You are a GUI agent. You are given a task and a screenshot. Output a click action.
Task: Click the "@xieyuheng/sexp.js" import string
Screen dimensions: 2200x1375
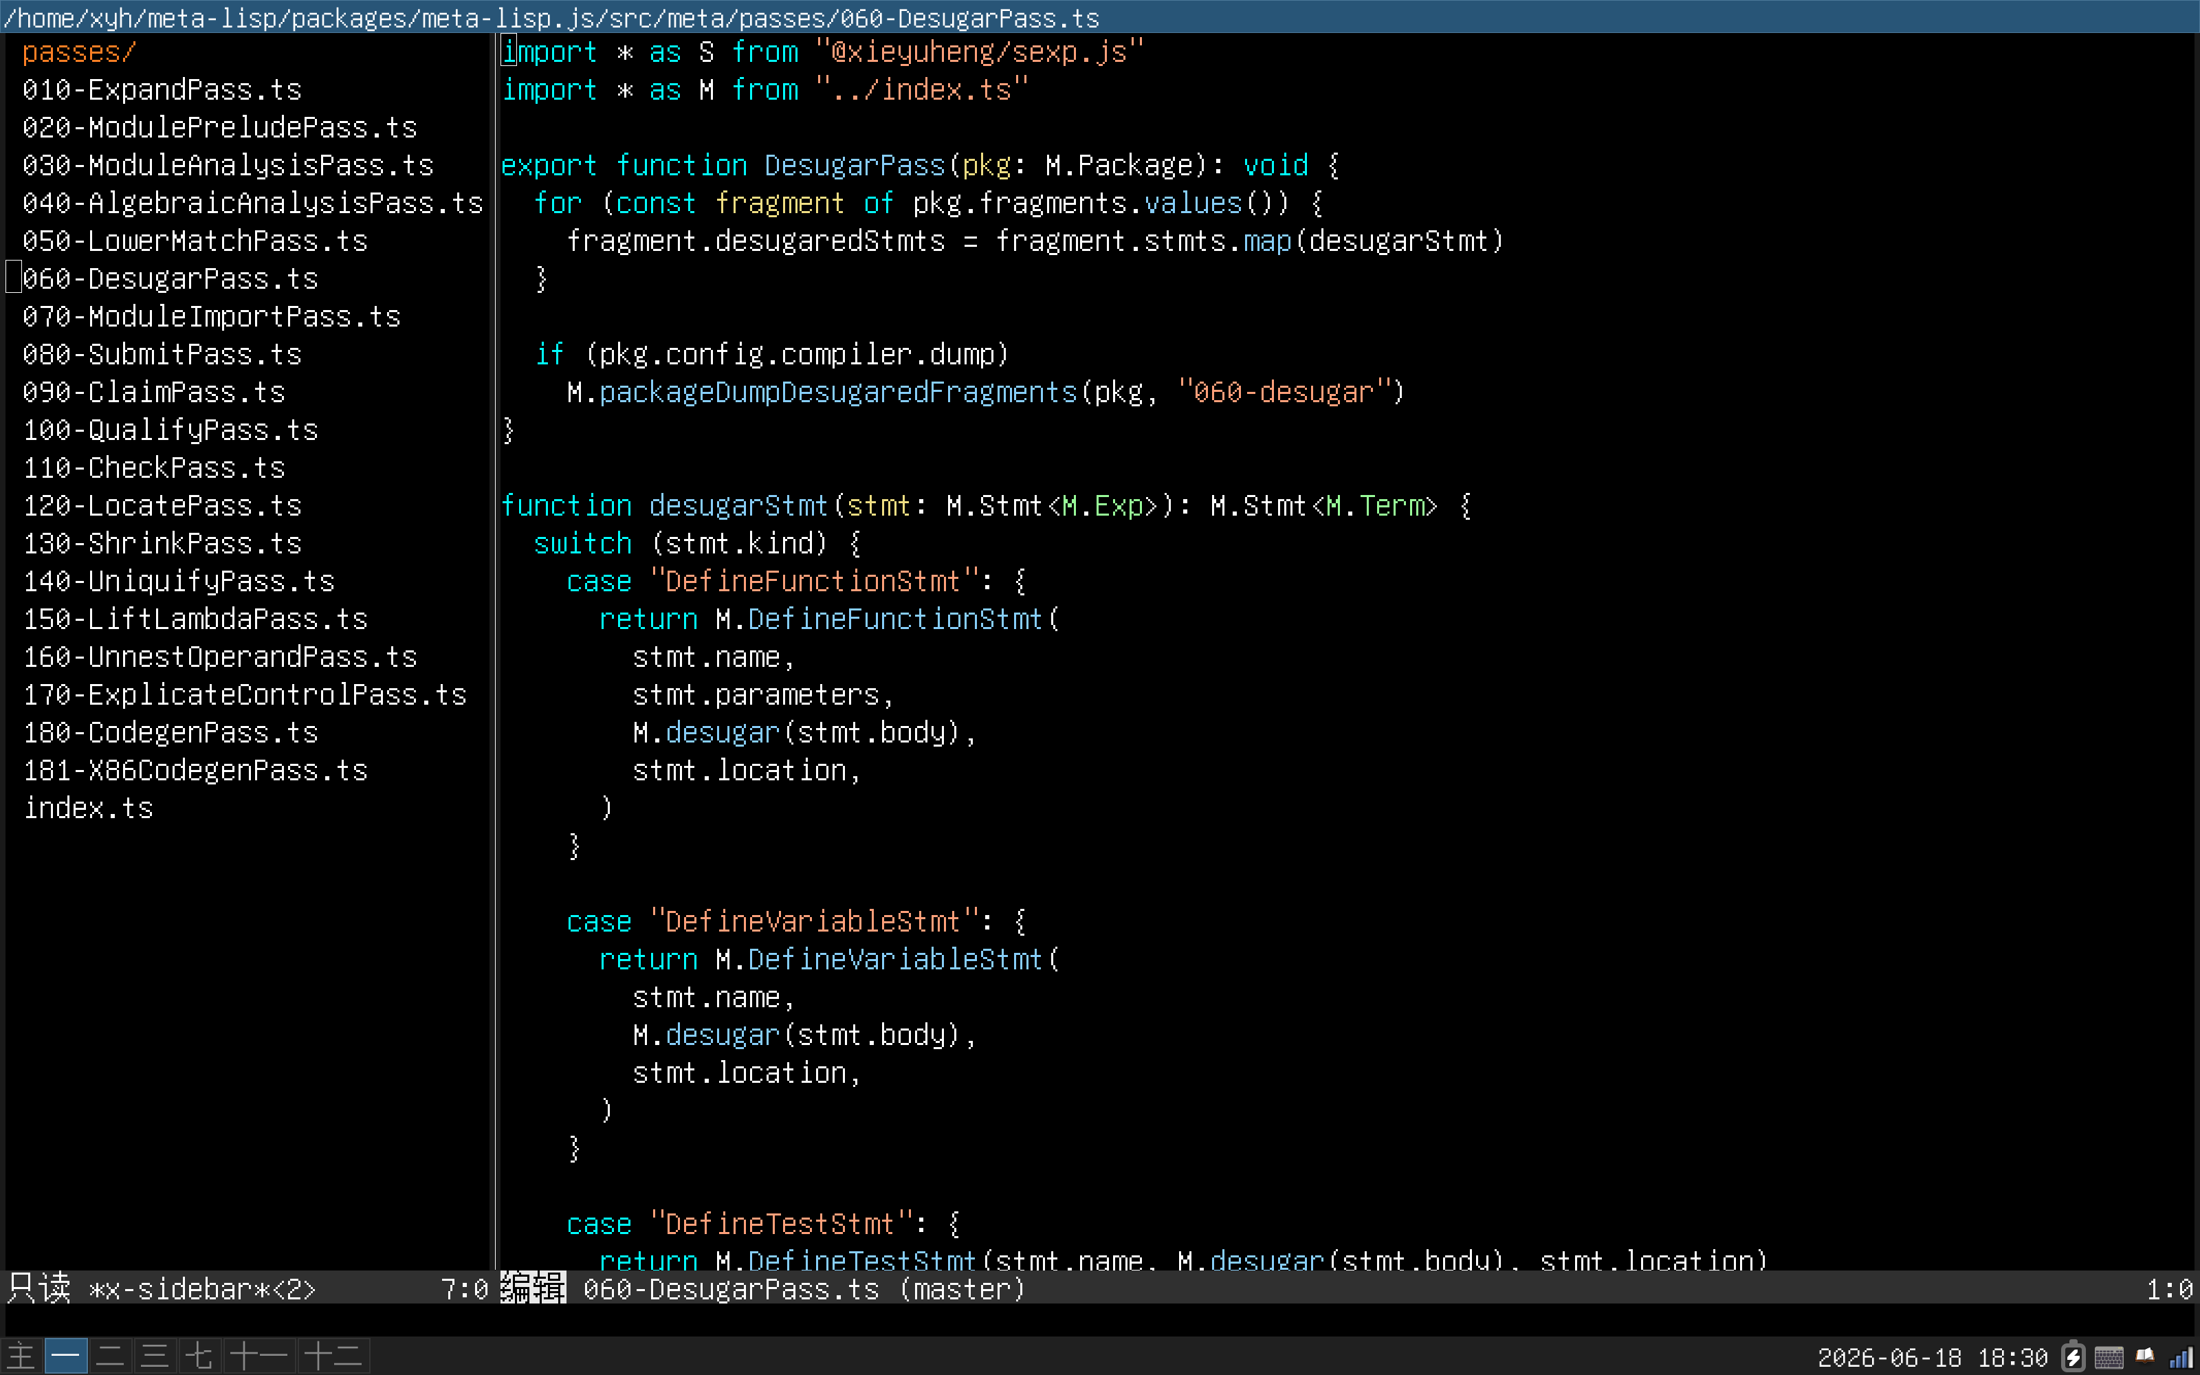coord(979,52)
